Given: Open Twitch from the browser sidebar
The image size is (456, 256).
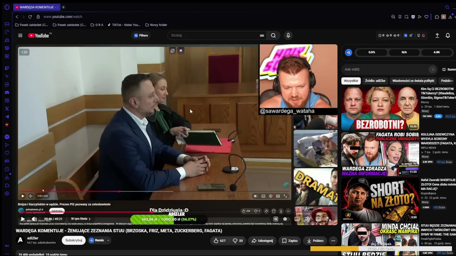Looking at the screenshot, I should [x=7, y=68].
